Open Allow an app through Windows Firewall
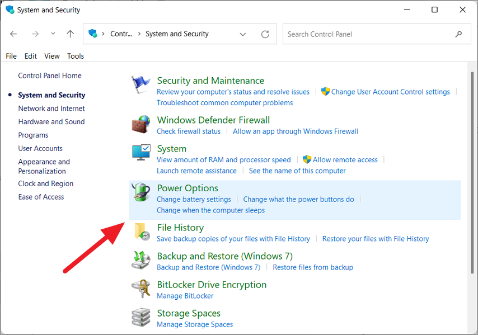Image resolution: width=478 pixels, height=335 pixels. click(x=296, y=131)
